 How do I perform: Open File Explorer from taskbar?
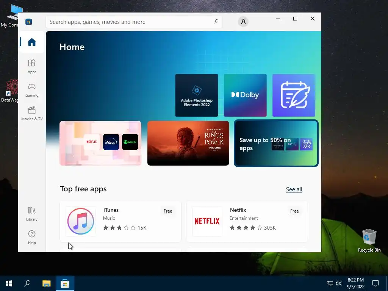[46, 283]
